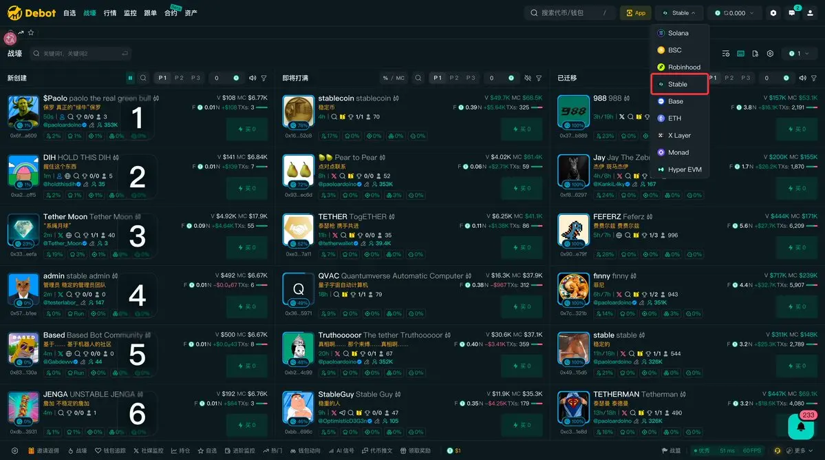The image size is (825, 460).
Task: Click the list-settings icon above 已迁移 column
Action: (x=726, y=54)
